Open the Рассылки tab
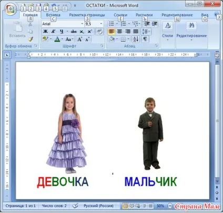This screenshot has height=213, width=223. point(144,15)
